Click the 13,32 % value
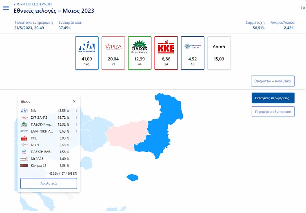Image resolution: width=306 pixels, height=213 pixels. tap(63, 124)
